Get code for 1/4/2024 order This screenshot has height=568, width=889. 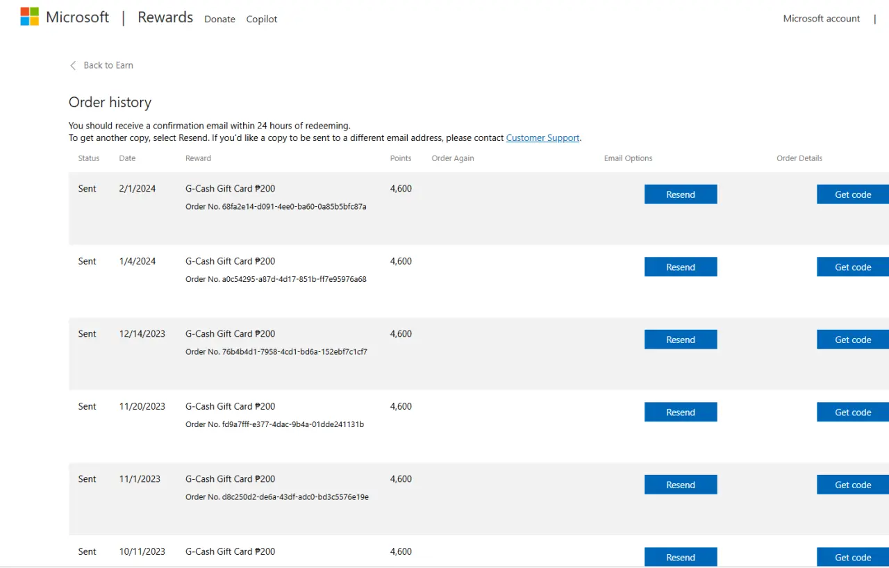(x=853, y=267)
